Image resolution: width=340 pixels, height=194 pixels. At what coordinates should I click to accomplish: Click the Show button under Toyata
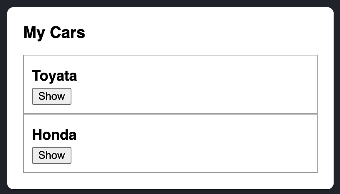click(51, 96)
